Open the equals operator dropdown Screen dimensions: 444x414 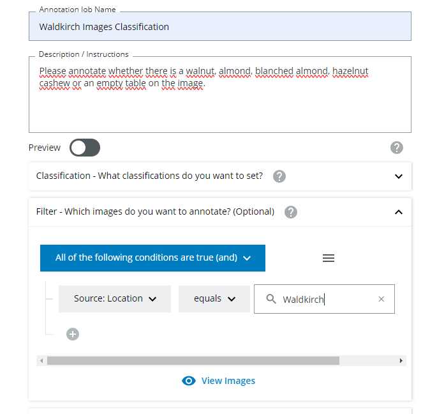click(214, 299)
